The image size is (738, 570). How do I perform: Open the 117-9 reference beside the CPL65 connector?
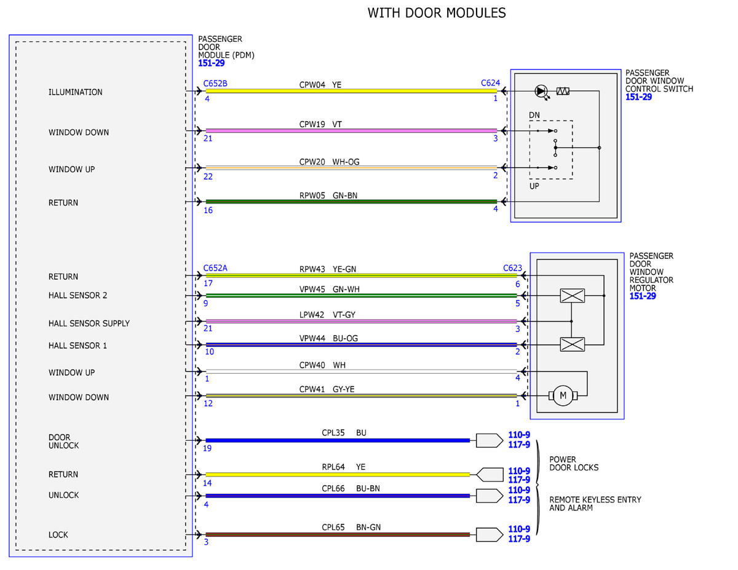tap(519, 539)
